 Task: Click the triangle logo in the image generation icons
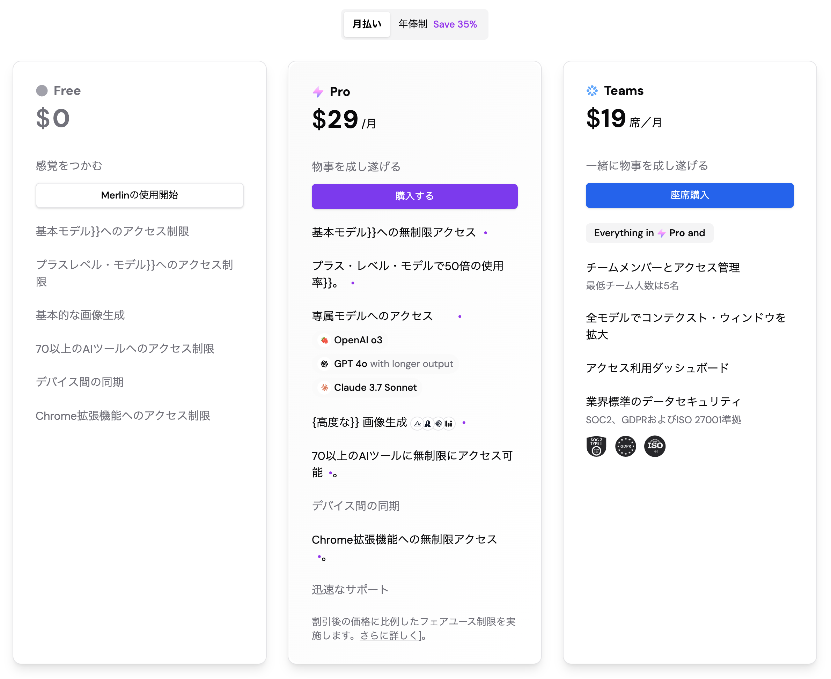[x=418, y=424]
